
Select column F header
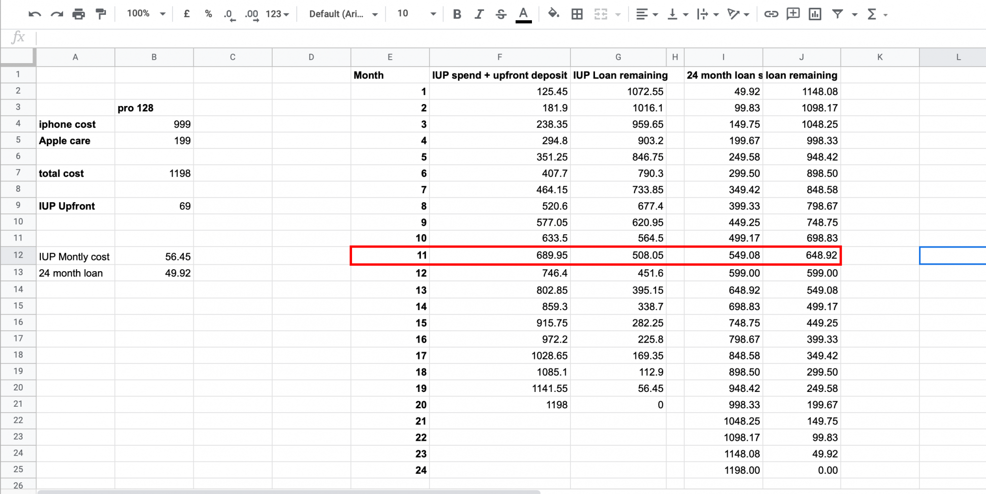coord(500,57)
